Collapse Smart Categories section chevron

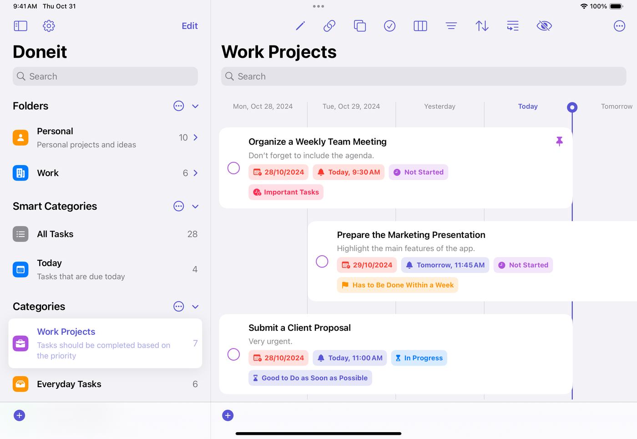point(195,207)
